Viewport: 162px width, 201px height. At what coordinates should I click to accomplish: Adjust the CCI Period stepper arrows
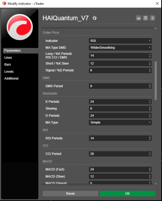tap(150, 154)
